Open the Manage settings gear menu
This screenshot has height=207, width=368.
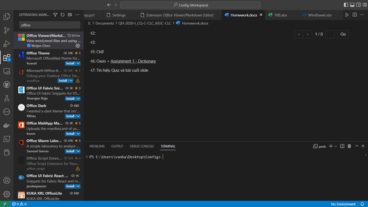click(6, 194)
